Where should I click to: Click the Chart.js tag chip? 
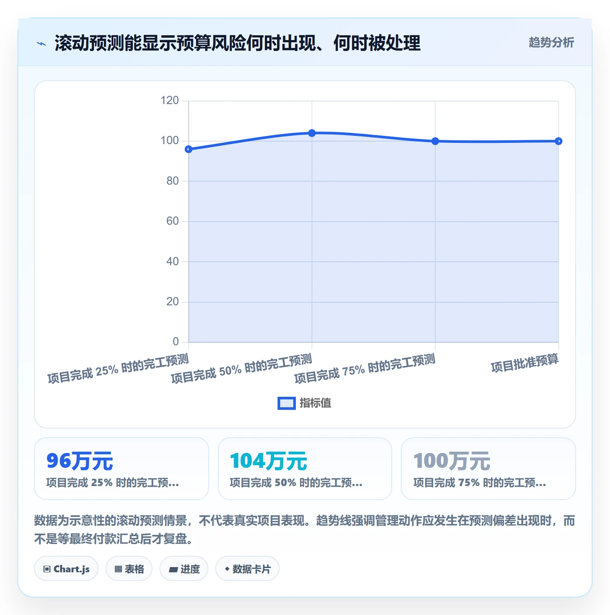coord(66,568)
